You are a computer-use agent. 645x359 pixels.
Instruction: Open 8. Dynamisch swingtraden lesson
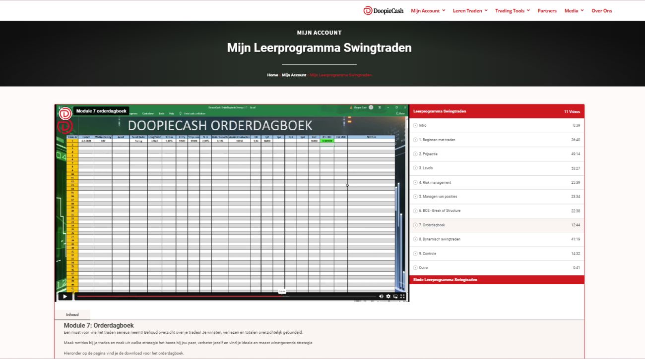pyautogui.click(x=497, y=239)
